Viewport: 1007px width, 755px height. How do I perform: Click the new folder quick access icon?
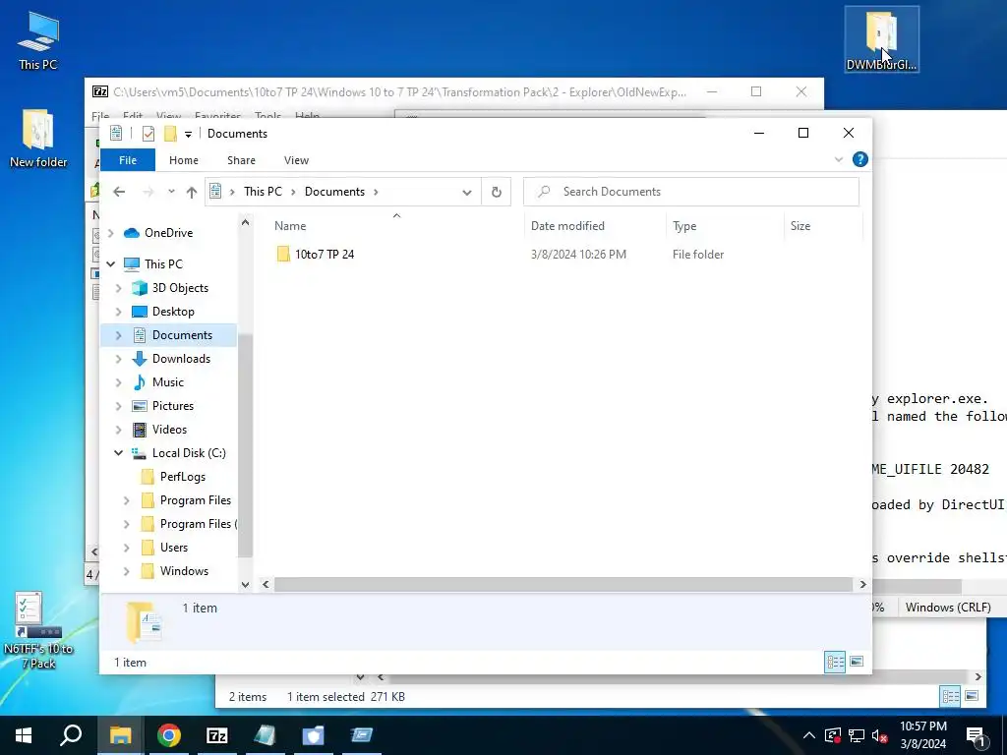170,134
